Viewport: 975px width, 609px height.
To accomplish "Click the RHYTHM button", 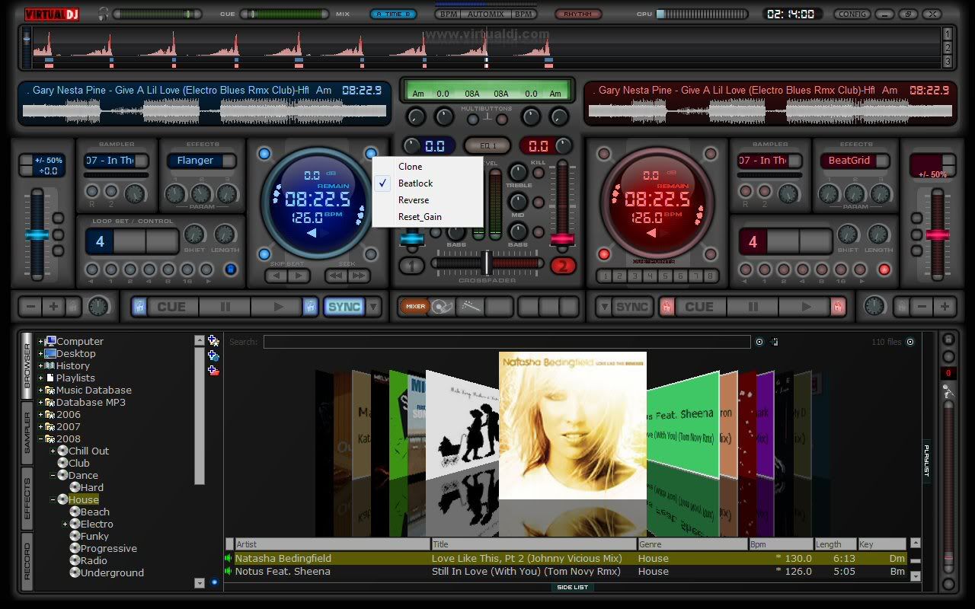I will pos(577,14).
